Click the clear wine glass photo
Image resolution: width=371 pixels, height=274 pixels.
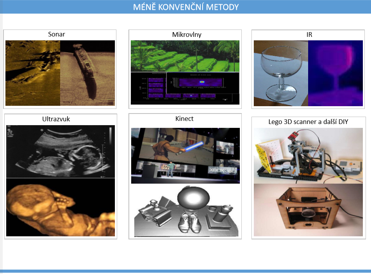[281, 73]
